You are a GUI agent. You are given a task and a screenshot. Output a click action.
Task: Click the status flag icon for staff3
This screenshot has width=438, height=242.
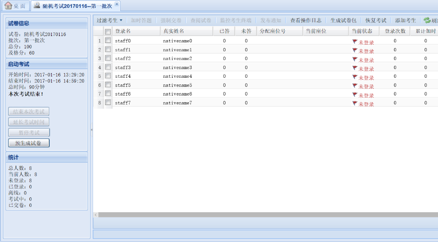click(354, 67)
